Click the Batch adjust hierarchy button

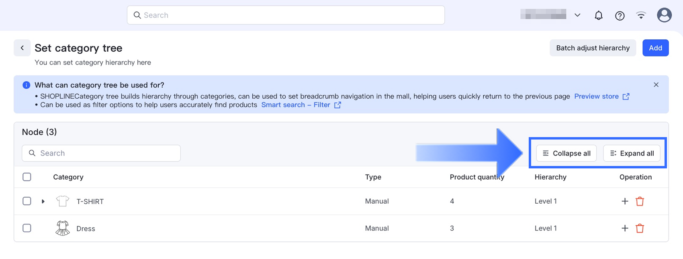coord(593,48)
